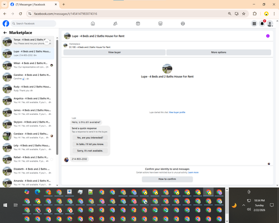Open the Facebook menu grid icon
Screen dimensions: 279x223
254,23
